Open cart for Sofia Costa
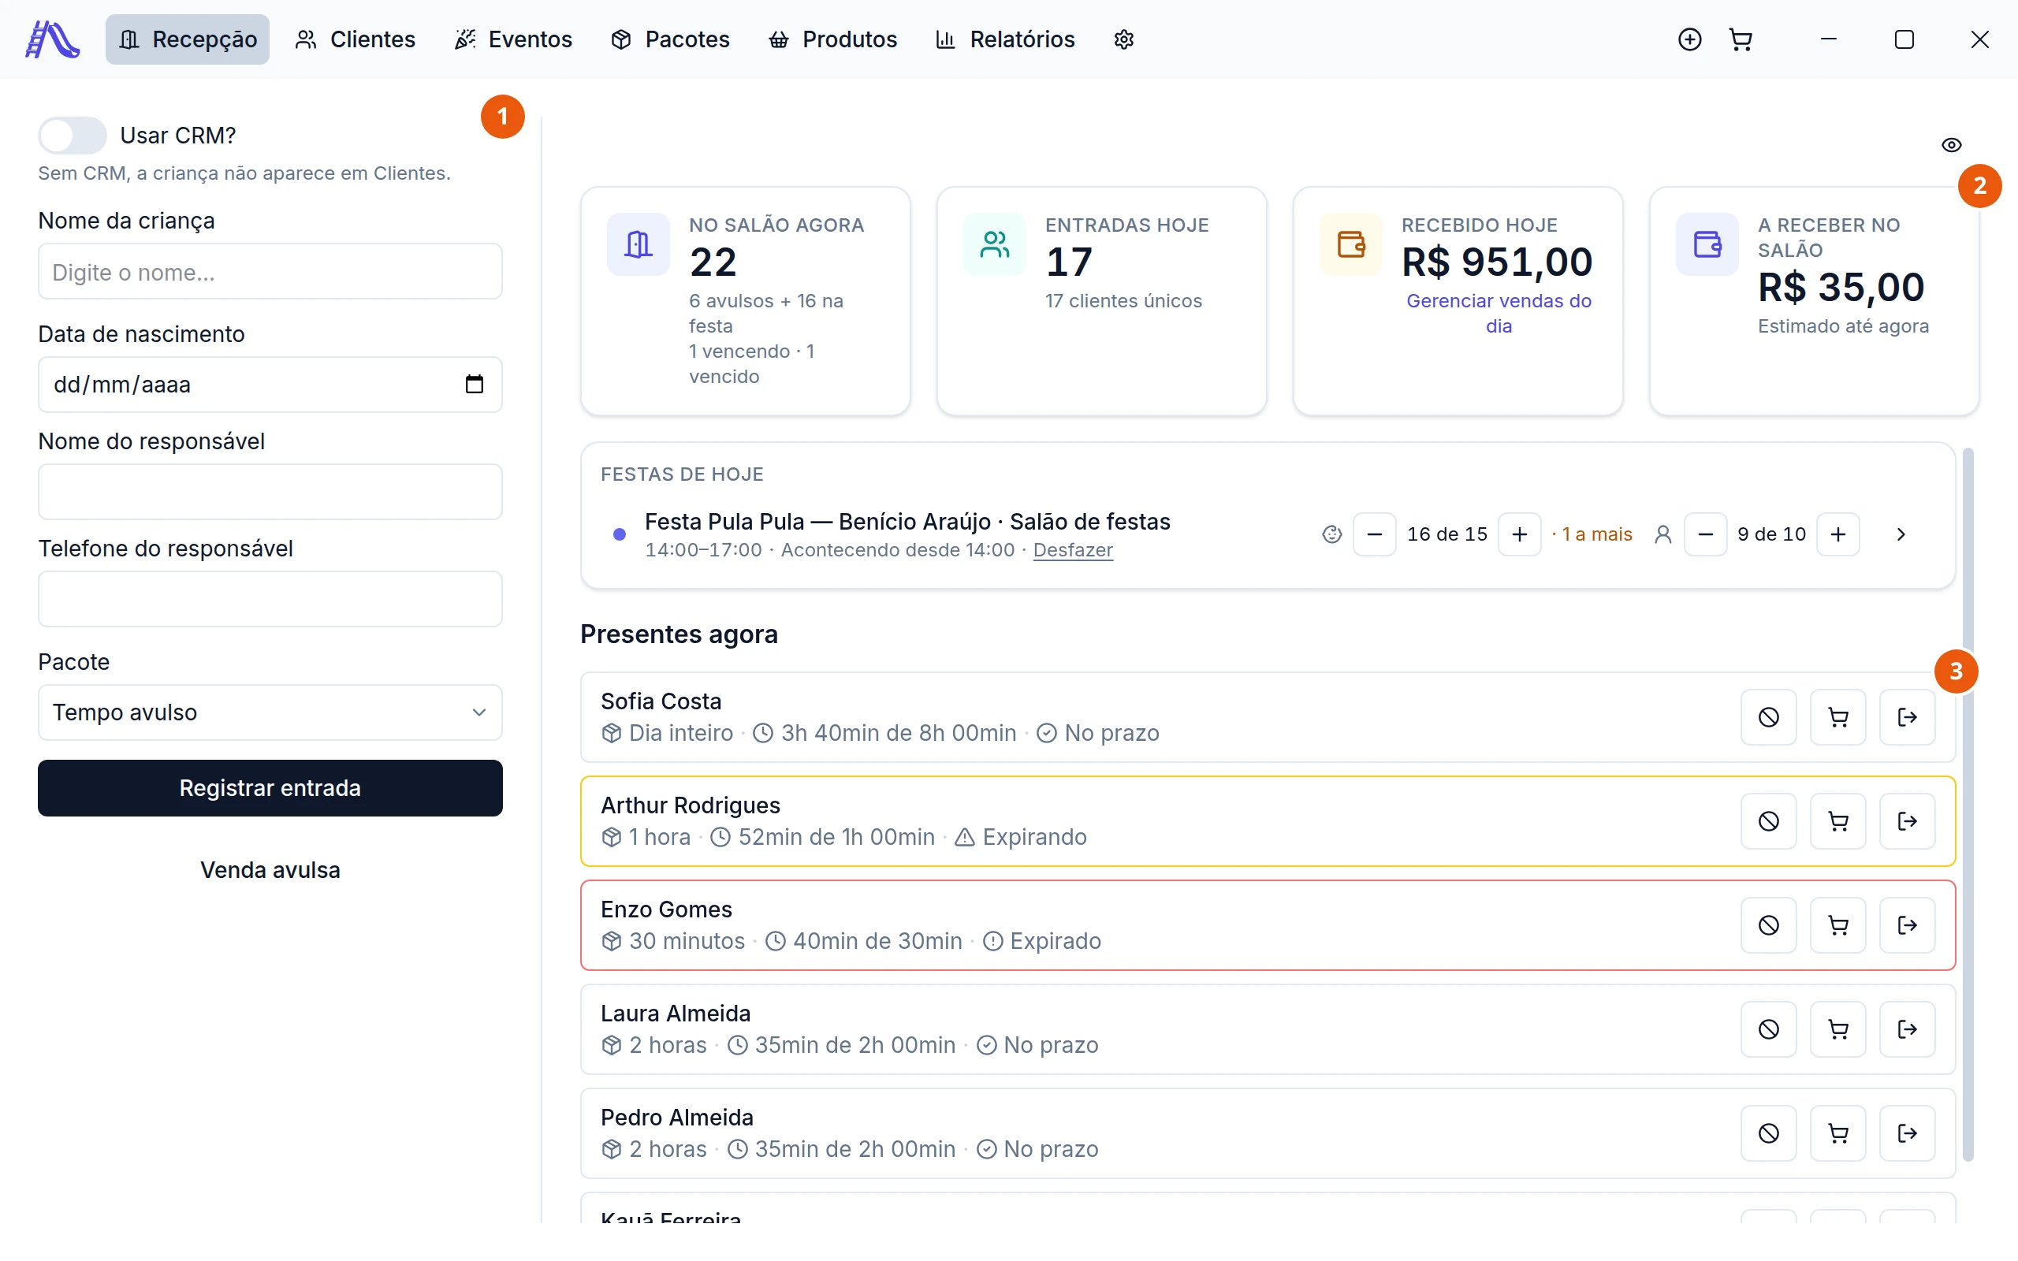2018x1261 pixels. pos(1838,717)
